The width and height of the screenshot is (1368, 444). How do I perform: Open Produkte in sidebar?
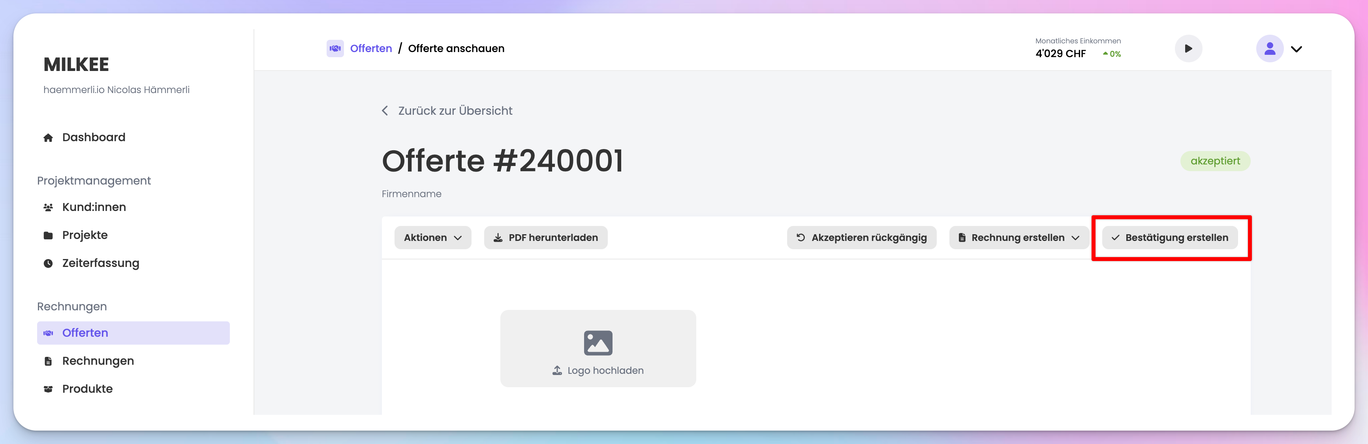[x=87, y=389]
